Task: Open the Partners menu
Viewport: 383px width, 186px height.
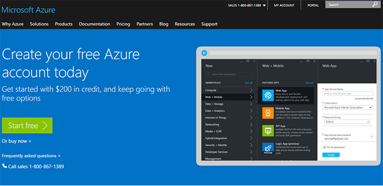Action: pos(145,24)
